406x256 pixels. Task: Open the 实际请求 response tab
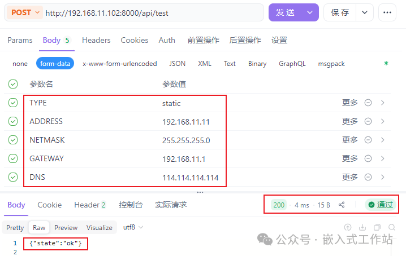[x=171, y=205]
